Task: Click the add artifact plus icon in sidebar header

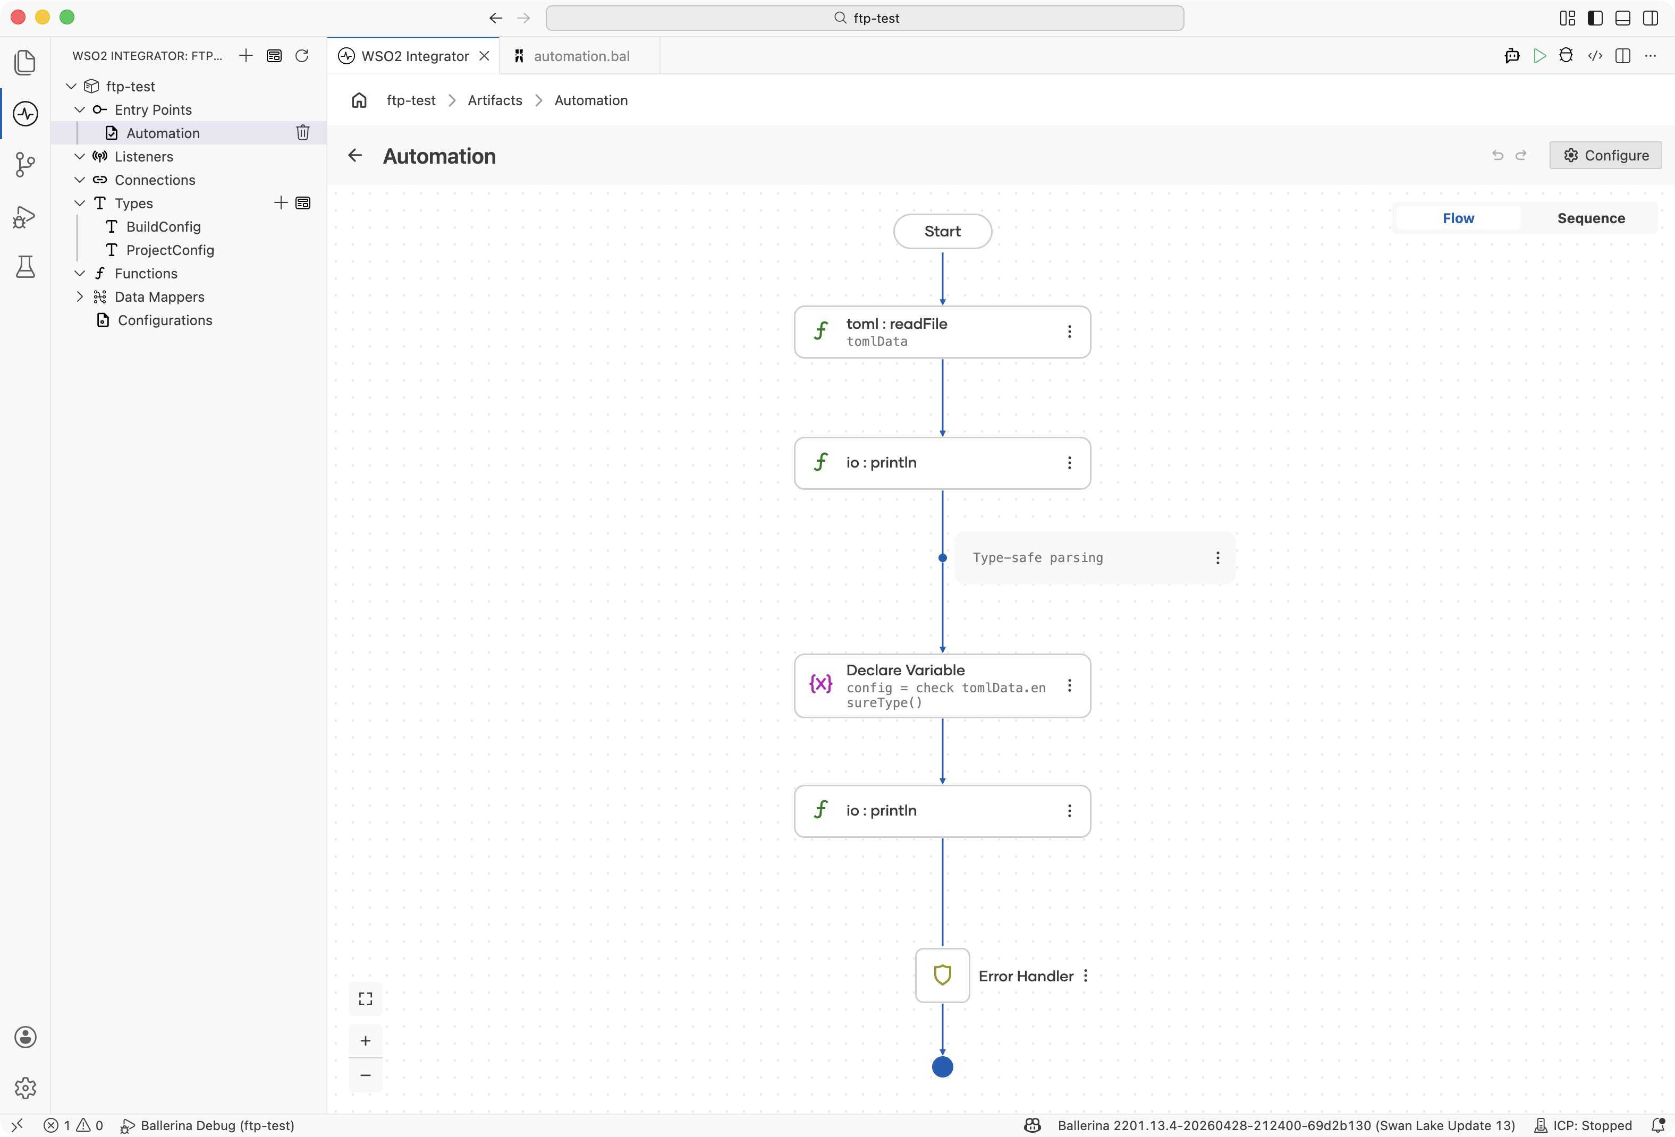Action: 246,55
